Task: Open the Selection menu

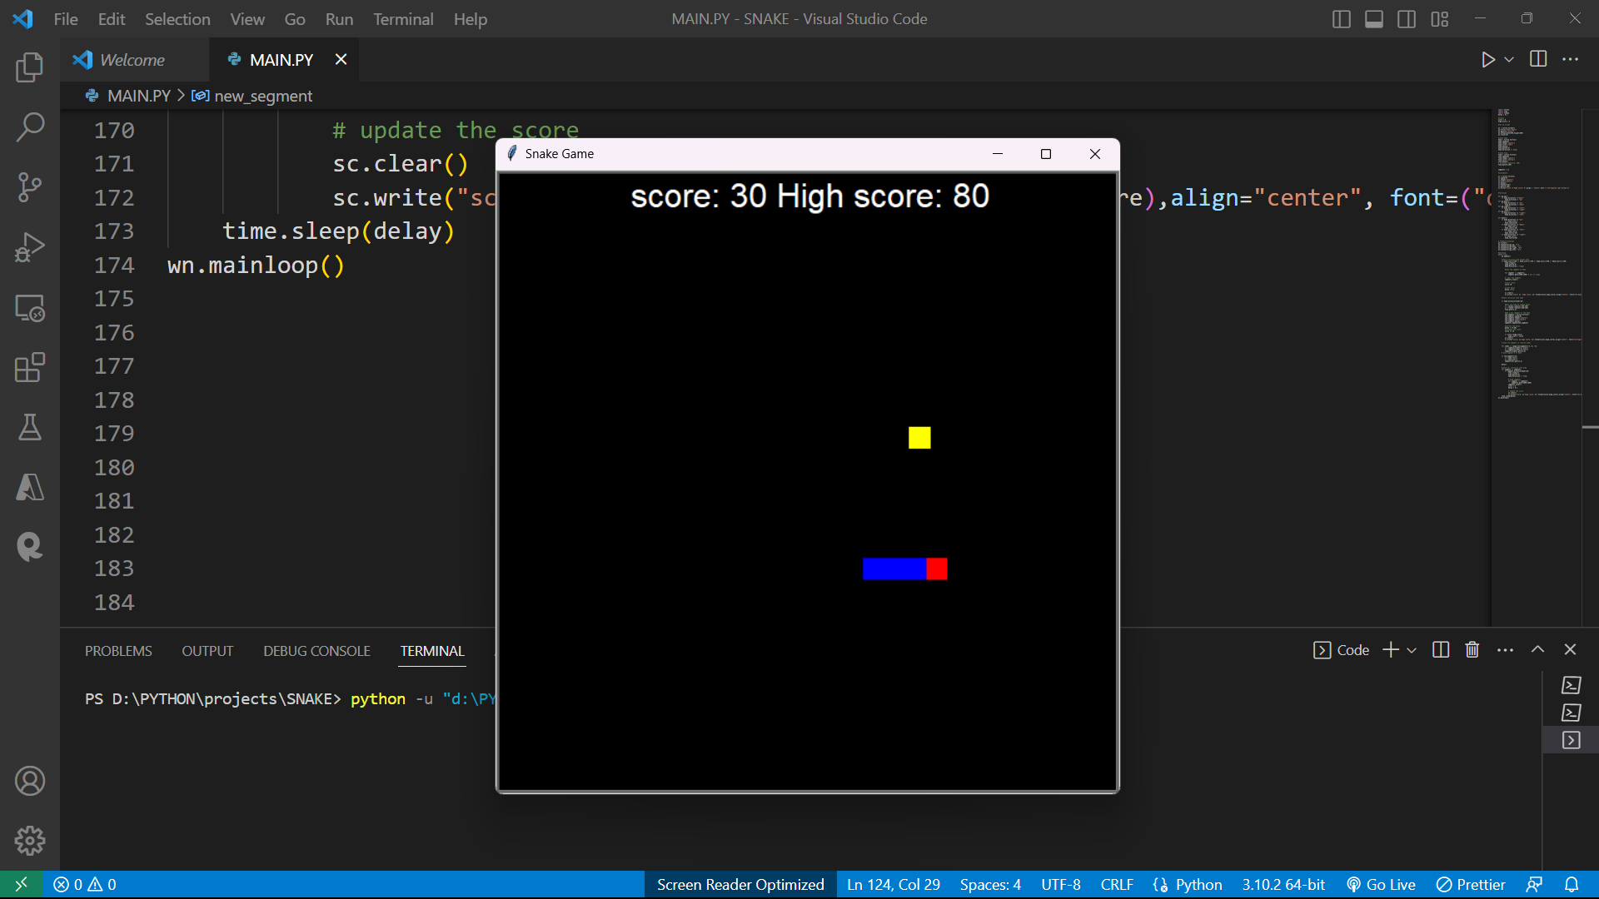Action: click(177, 18)
